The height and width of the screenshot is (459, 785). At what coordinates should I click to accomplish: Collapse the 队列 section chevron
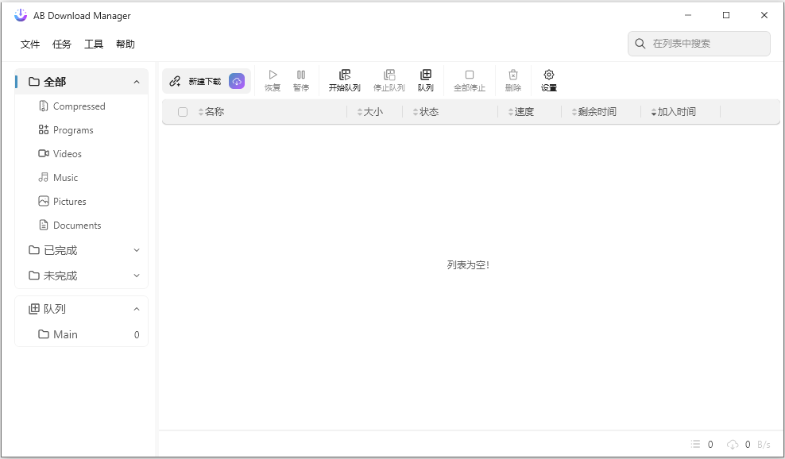click(x=137, y=309)
